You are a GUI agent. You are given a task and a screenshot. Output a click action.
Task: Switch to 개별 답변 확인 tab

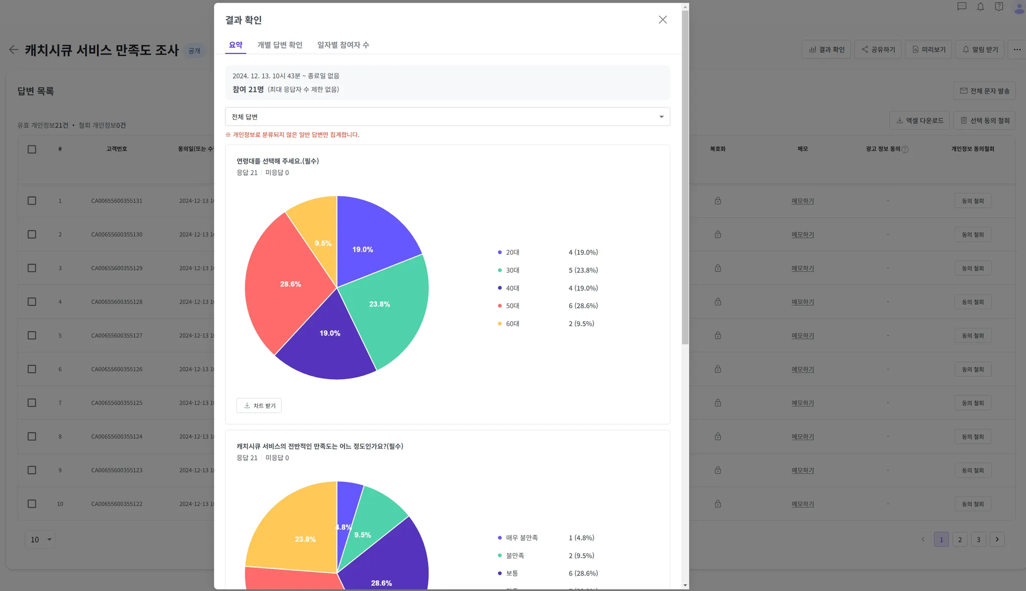coord(280,45)
